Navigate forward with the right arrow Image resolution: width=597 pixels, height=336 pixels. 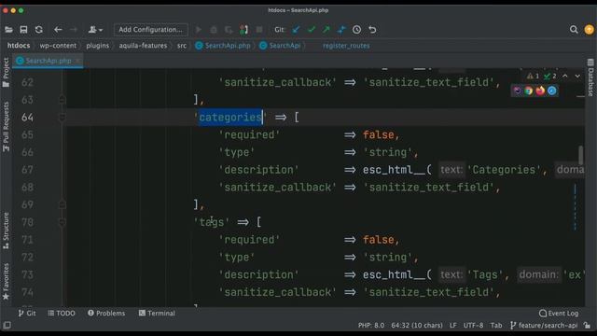[x=74, y=30]
